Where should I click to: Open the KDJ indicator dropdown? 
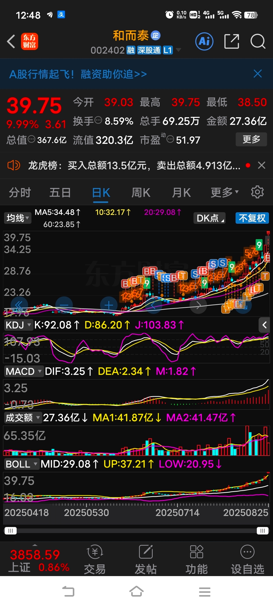tap(18, 325)
